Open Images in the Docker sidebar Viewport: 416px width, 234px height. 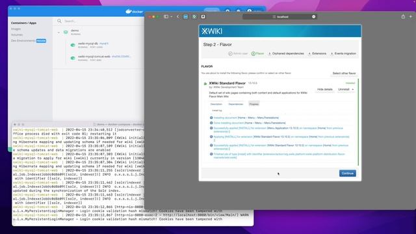coord(16,29)
